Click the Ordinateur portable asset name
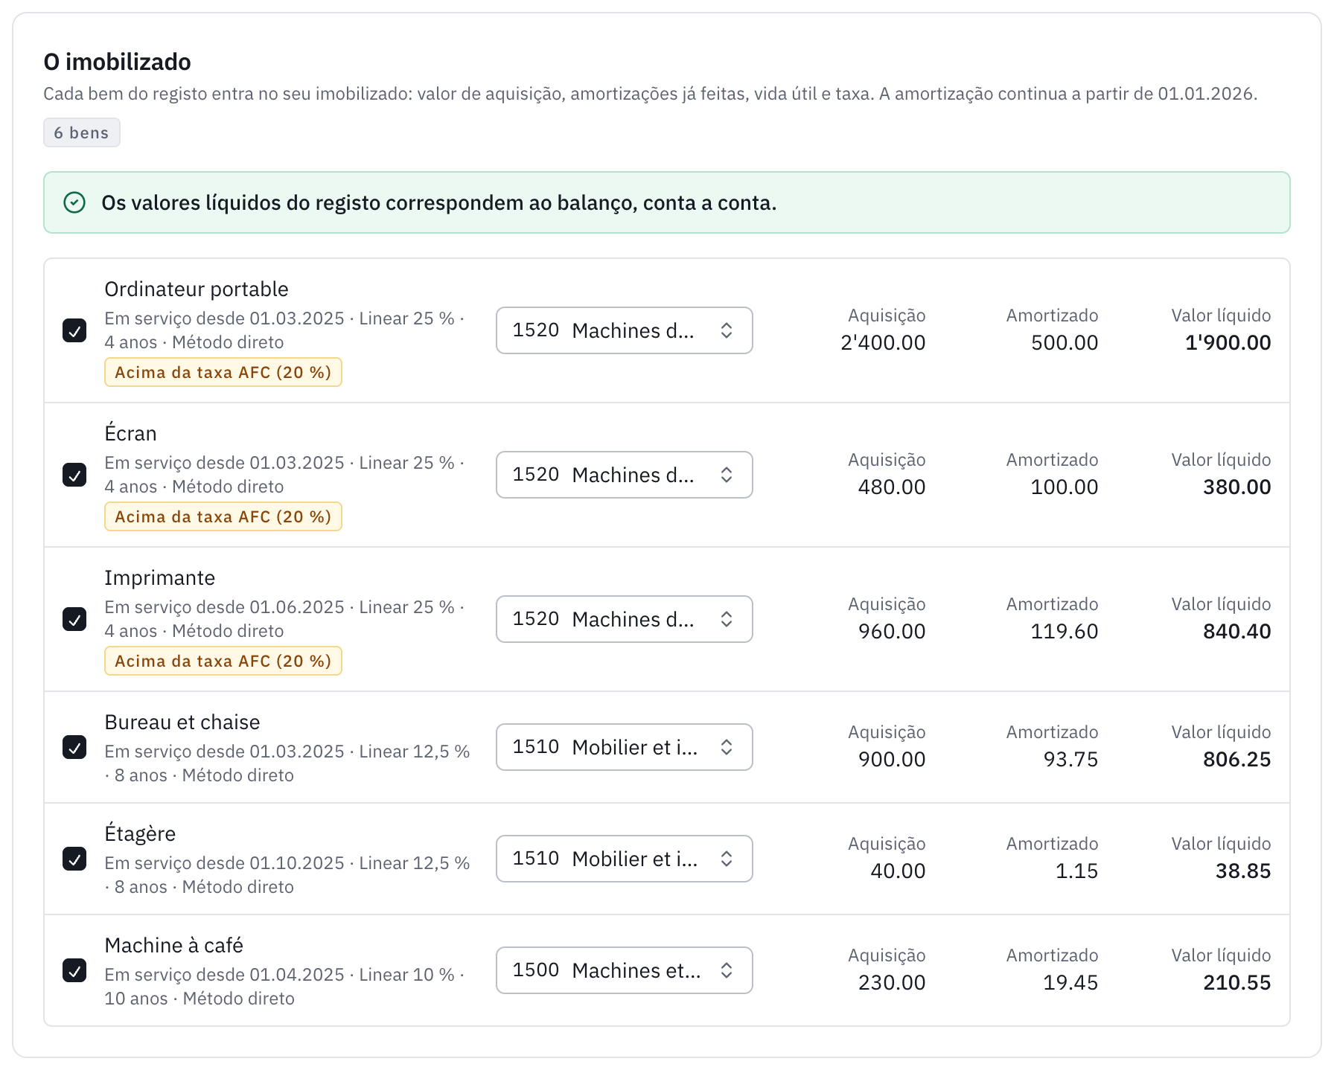1334x1070 pixels. [x=197, y=289]
